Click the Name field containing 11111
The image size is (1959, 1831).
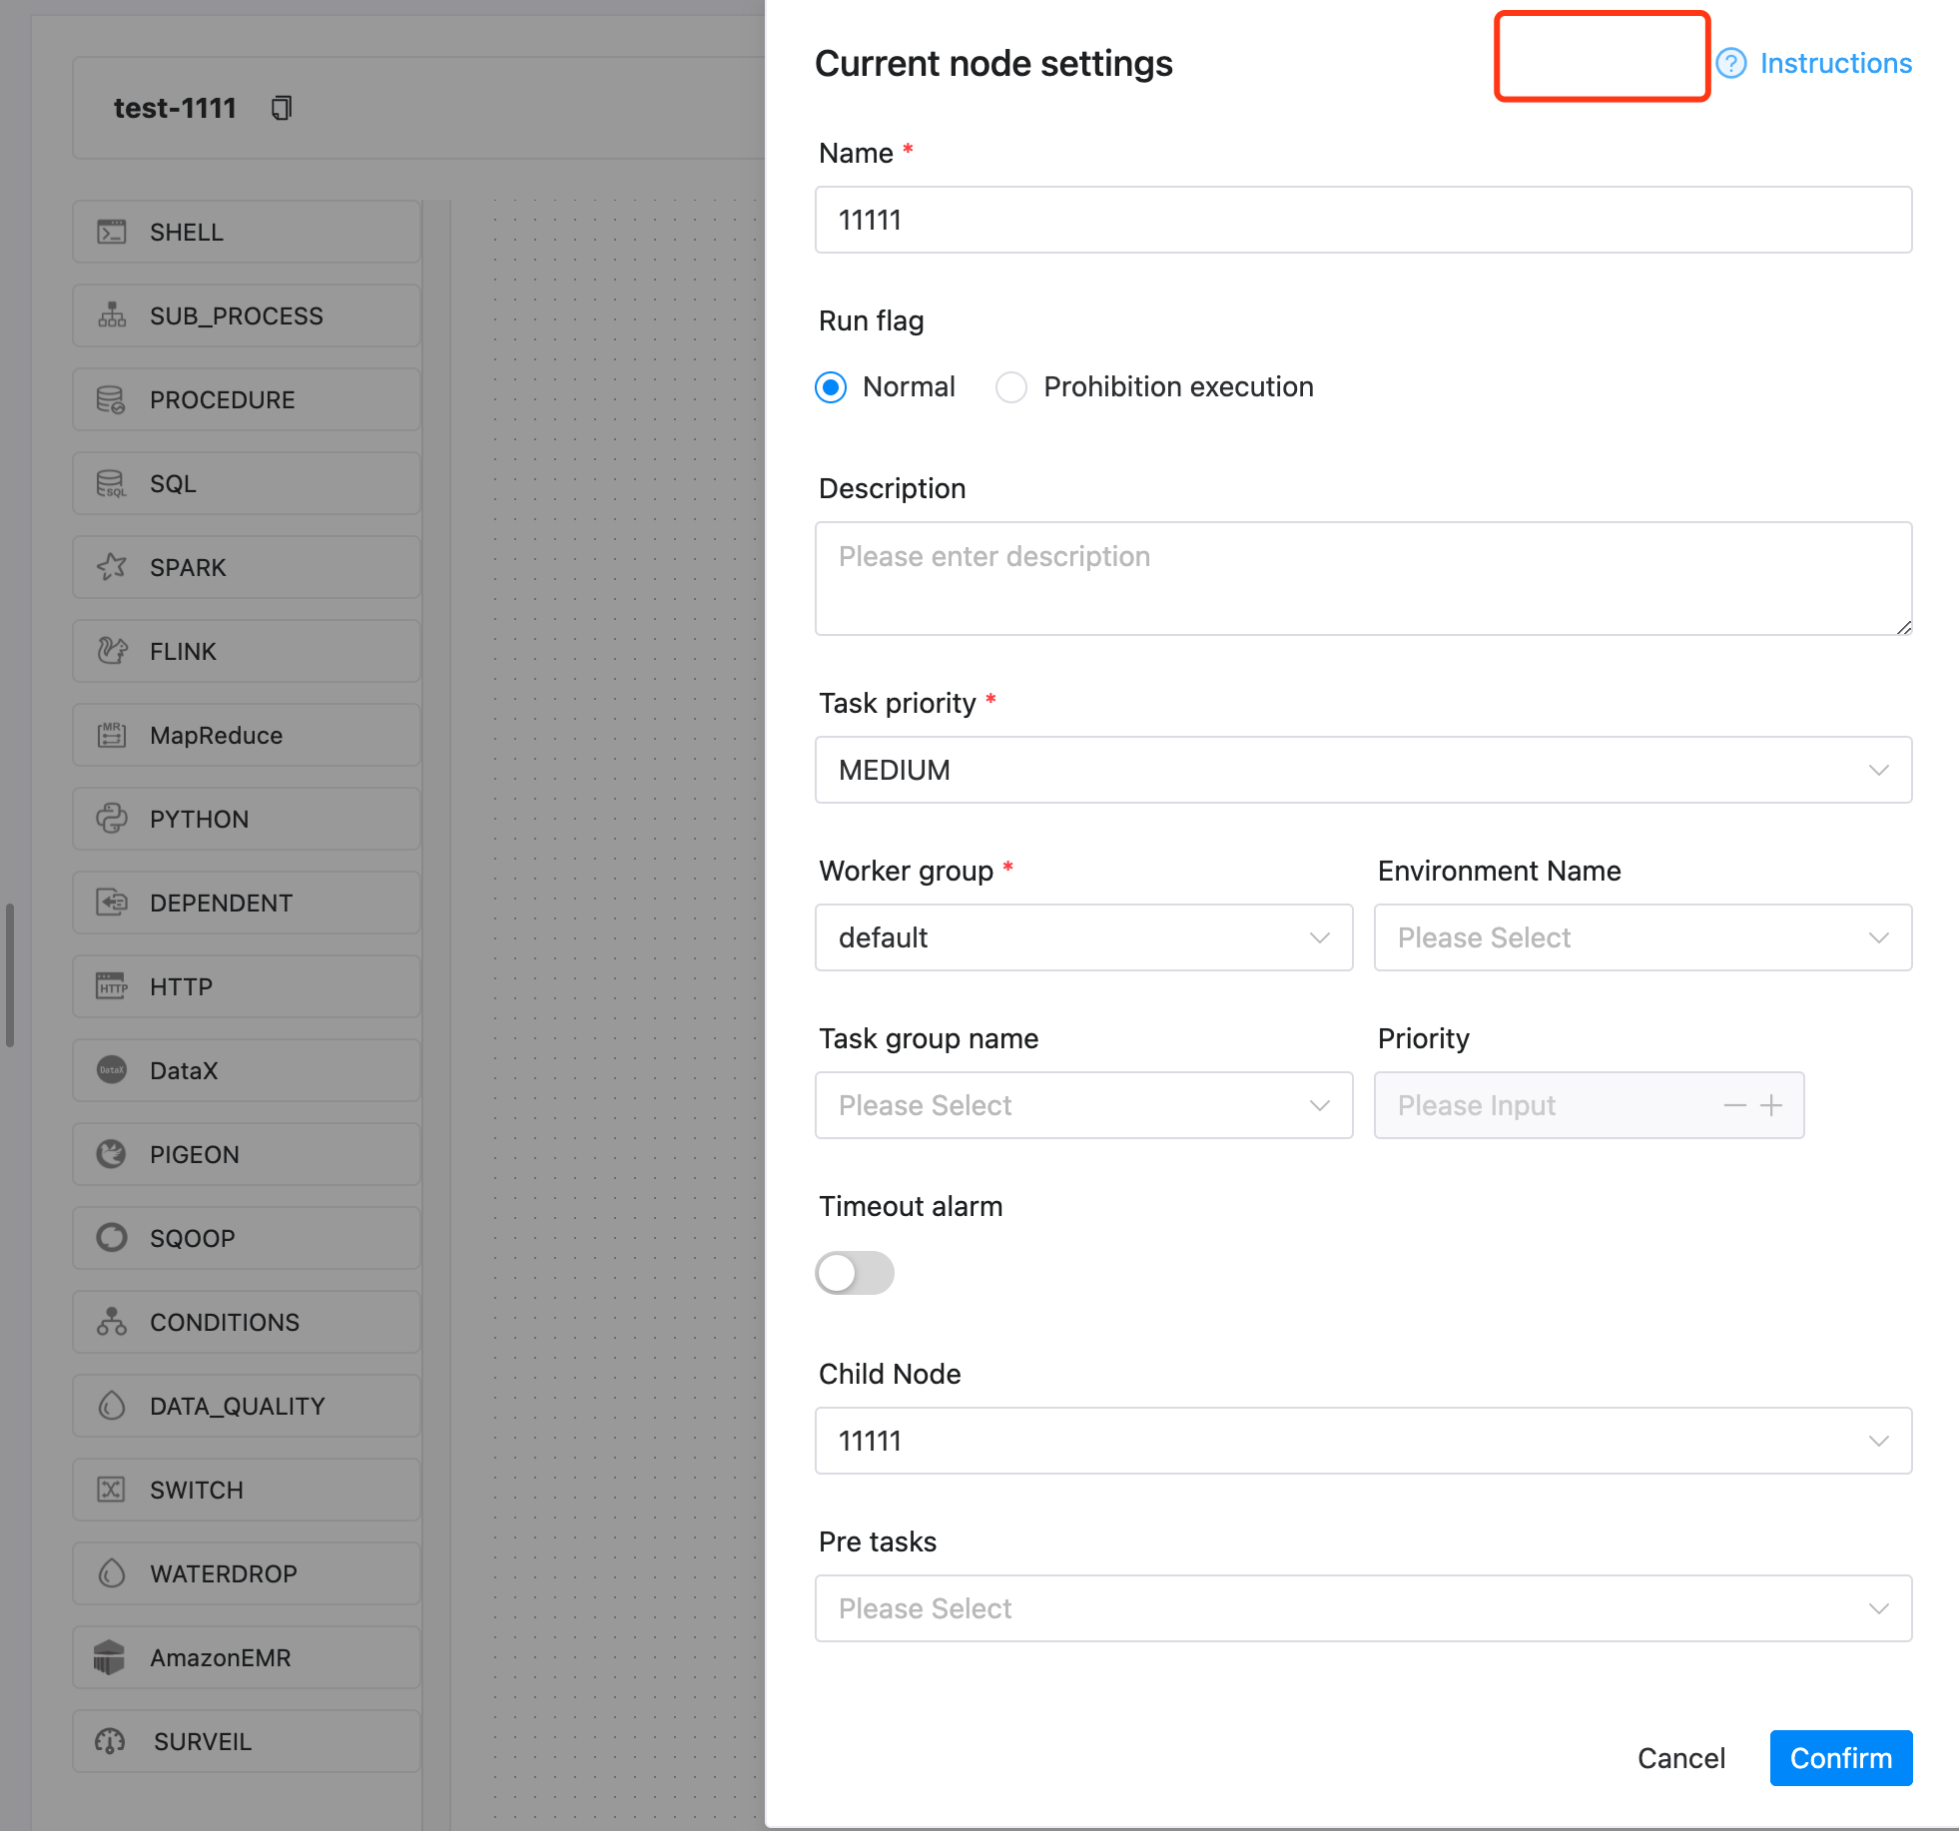[1363, 221]
